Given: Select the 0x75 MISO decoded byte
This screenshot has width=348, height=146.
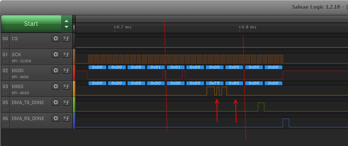Looking at the screenshot, I should coord(215,83).
